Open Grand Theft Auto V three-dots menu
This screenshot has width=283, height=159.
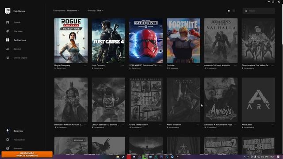coord(160,125)
